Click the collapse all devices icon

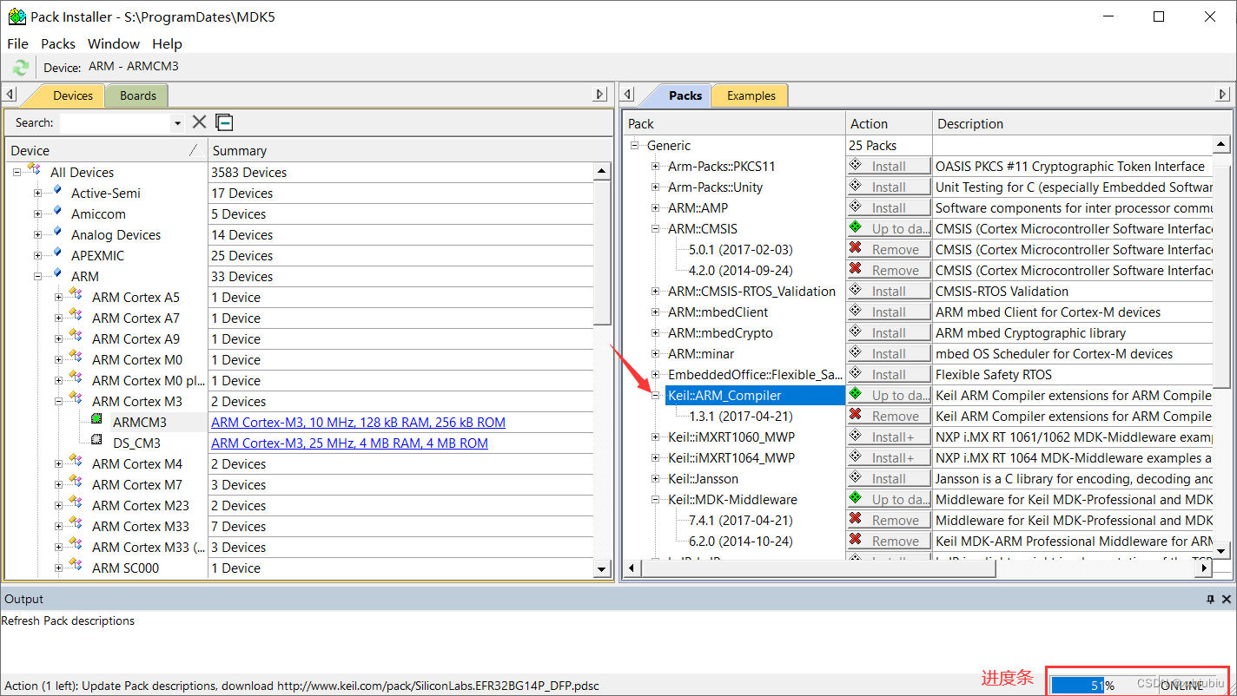point(224,122)
